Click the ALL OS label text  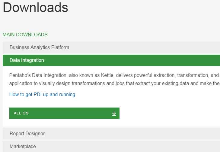coord(21,113)
